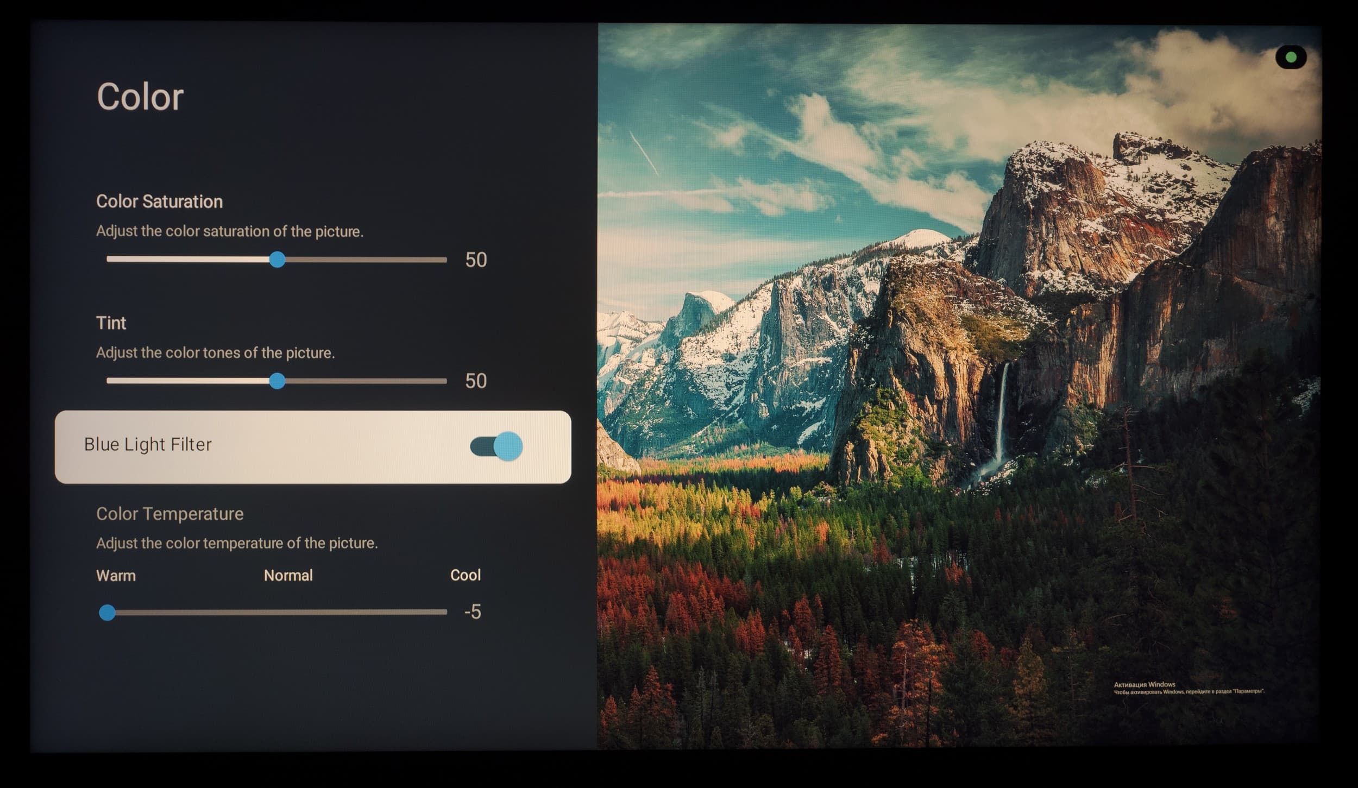Select the Color Saturation setting title
This screenshot has width=1358, height=788.
[x=159, y=201]
